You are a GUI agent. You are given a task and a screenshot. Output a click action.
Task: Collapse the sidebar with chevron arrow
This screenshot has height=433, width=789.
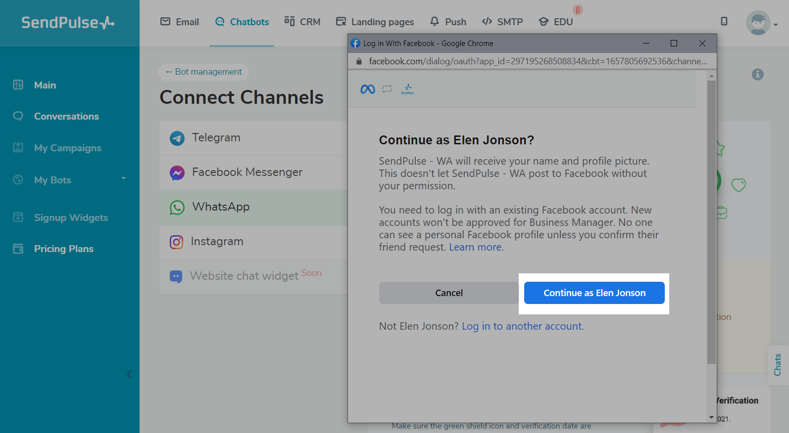(x=129, y=374)
